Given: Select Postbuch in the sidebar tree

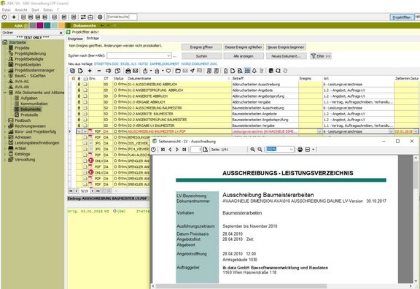Looking at the screenshot, I should click(x=23, y=120).
